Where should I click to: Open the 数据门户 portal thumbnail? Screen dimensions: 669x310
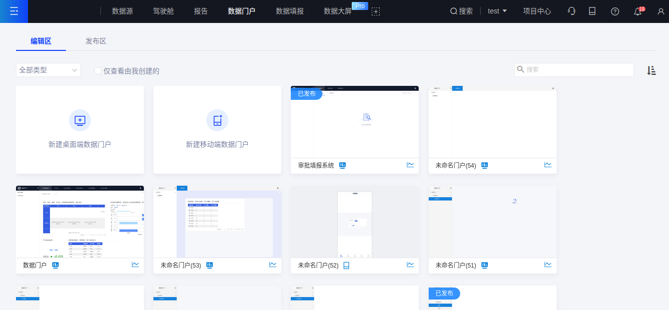tap(80, 222)
